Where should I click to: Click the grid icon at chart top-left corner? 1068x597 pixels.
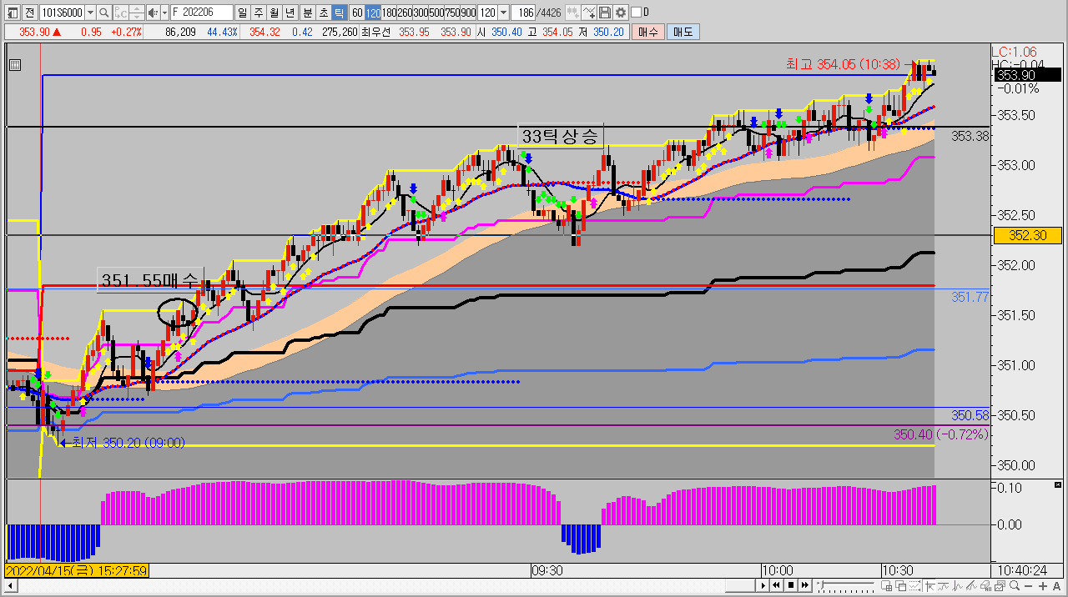click(14, 64)
